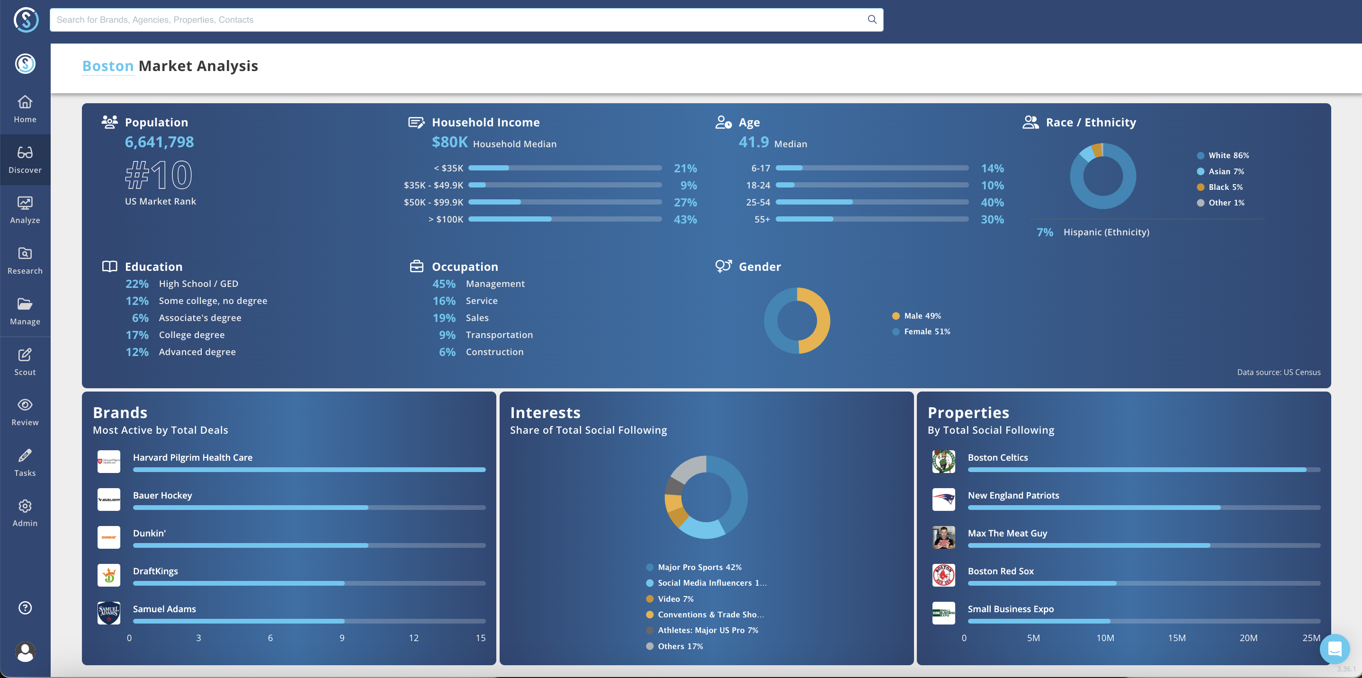Click the help question mark icon
This screenshot has height=678, width=1362.
(x=25, y=608)
